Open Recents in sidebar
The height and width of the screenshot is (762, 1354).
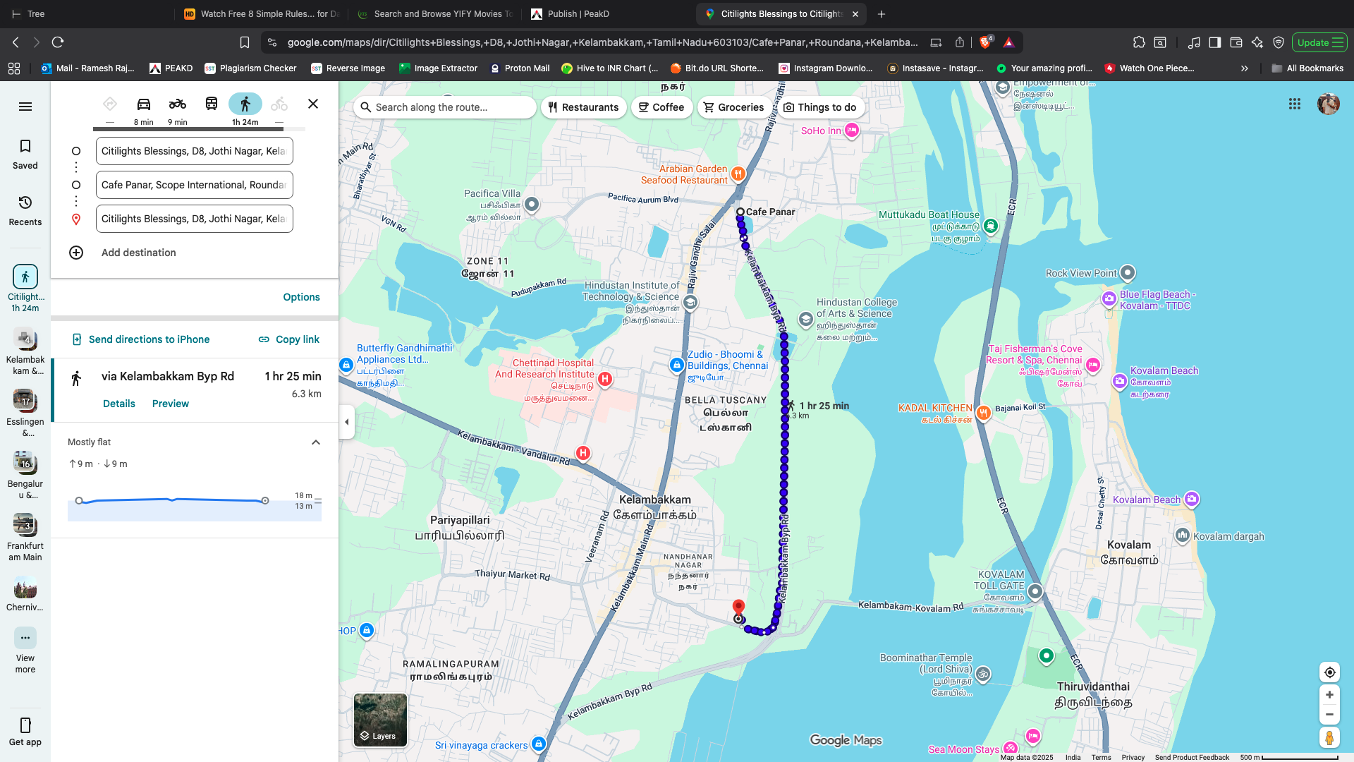pos(25,210)
